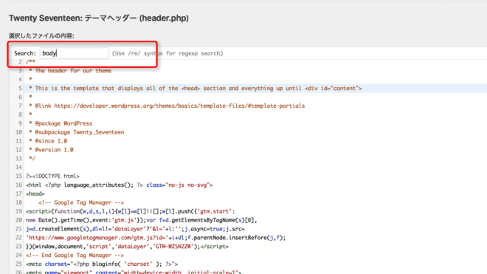This screenshot has width=487, height=274.
Task: Click line number 5 in gutter
Action: [20, 89]
